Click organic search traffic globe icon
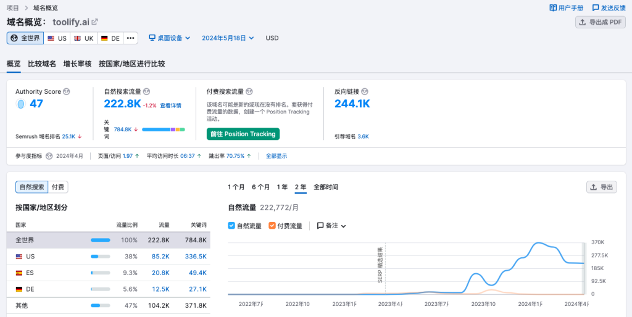The height and width of the screenshot is (317, 632). click(147, 91)
